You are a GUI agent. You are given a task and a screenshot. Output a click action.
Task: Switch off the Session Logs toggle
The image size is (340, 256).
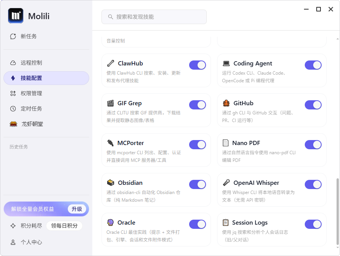(313, 224)
